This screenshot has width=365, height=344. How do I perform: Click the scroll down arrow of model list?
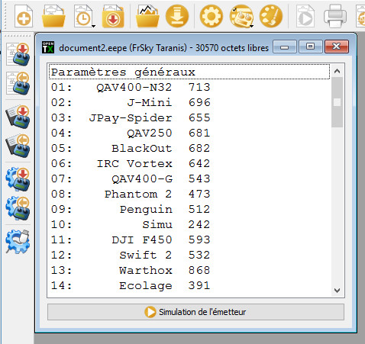338,291
